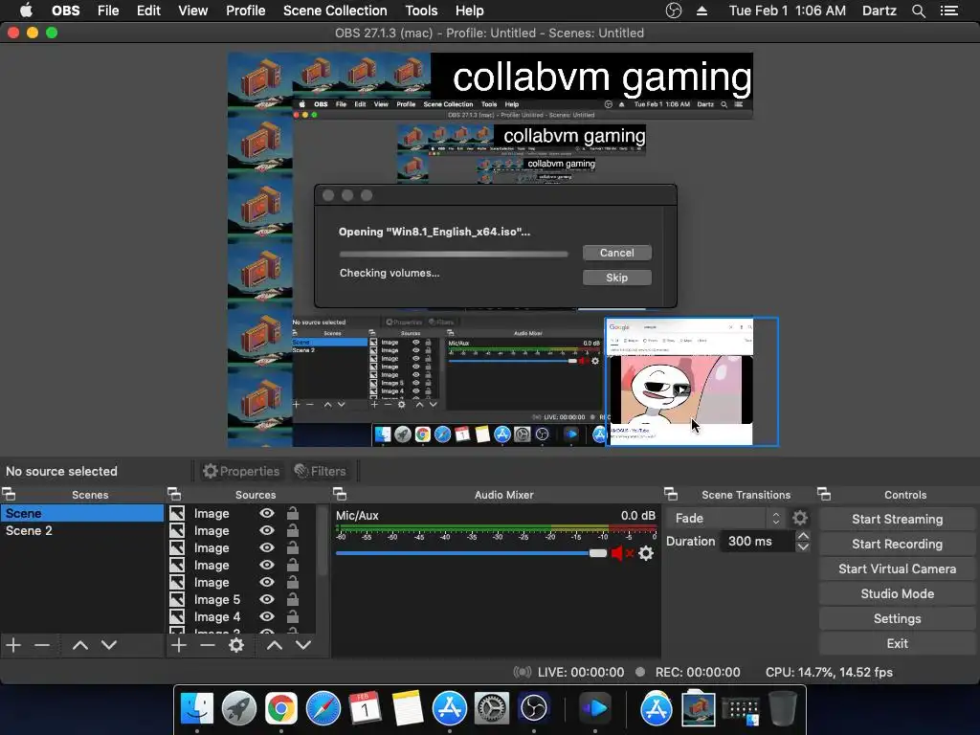Add a new source with the Sources plus icon
The width and height of the screenshot is (980, 735).
coord(179,645)
